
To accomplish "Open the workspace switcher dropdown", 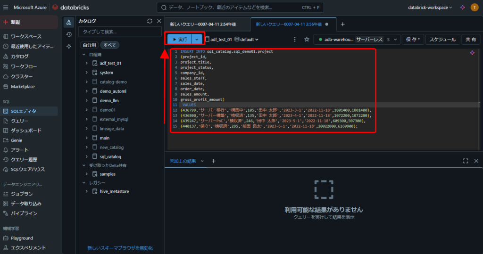I will 430,8.
